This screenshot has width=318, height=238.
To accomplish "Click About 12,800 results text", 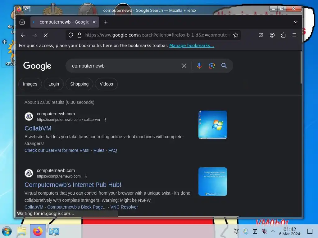I will click(59, 102).
